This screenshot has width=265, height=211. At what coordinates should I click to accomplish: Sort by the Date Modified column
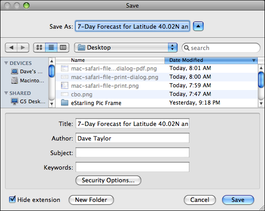pyautogui.click(x=211, y=60)
